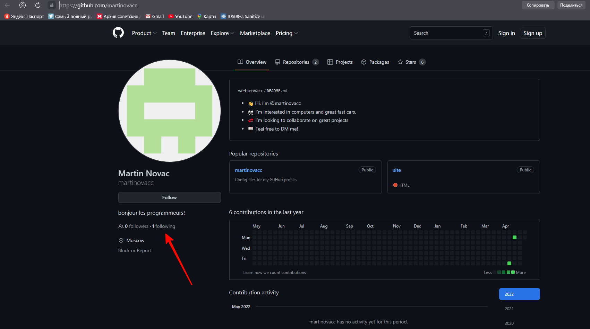Reload page with browser refresh icon
Viewport: 590px width, 329px height.
coord(38,5)
